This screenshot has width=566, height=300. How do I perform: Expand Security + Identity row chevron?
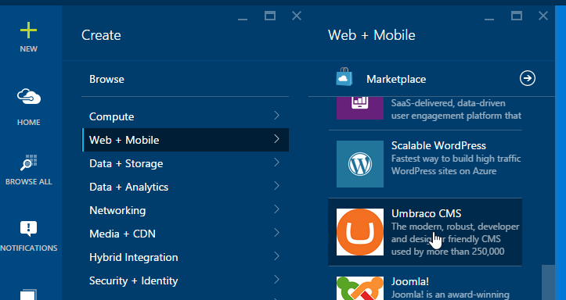pos(276,280)
